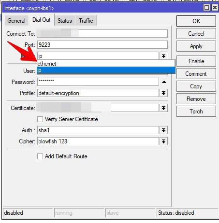Screen dimensions: 219x223
Task: Open the Profile dropdown arrow
Action: point(163,93)
